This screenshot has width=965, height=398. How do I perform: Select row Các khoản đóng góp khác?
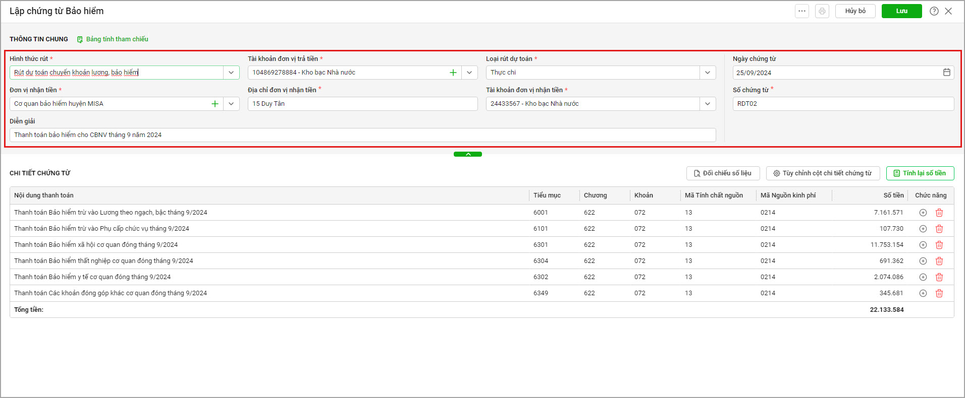[x=482, y=293]
